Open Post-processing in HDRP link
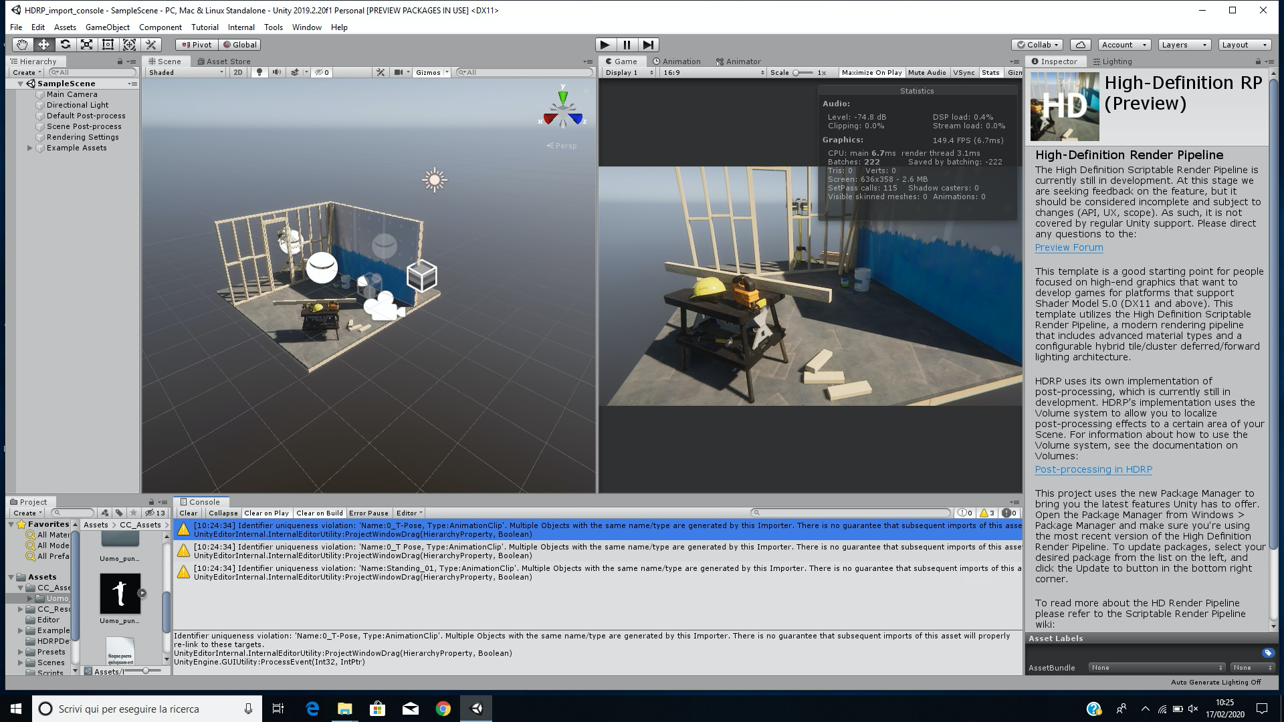 click(x=1093, y=469)
